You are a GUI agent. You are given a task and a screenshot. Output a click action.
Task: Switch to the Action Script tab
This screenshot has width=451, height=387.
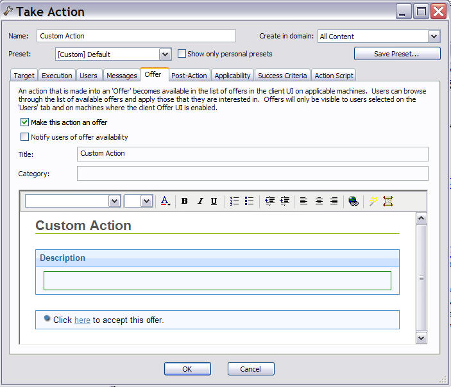point(334,76)
